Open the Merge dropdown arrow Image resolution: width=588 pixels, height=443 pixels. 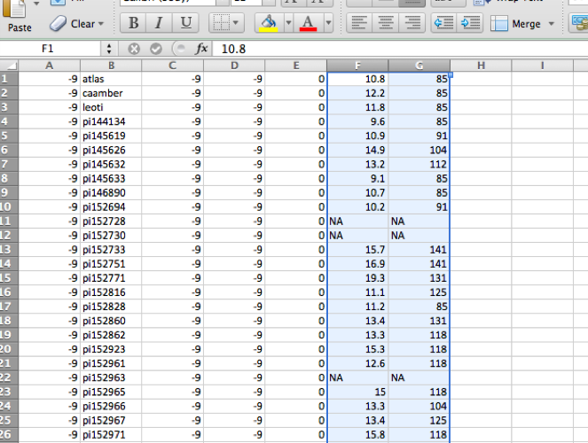552,24
